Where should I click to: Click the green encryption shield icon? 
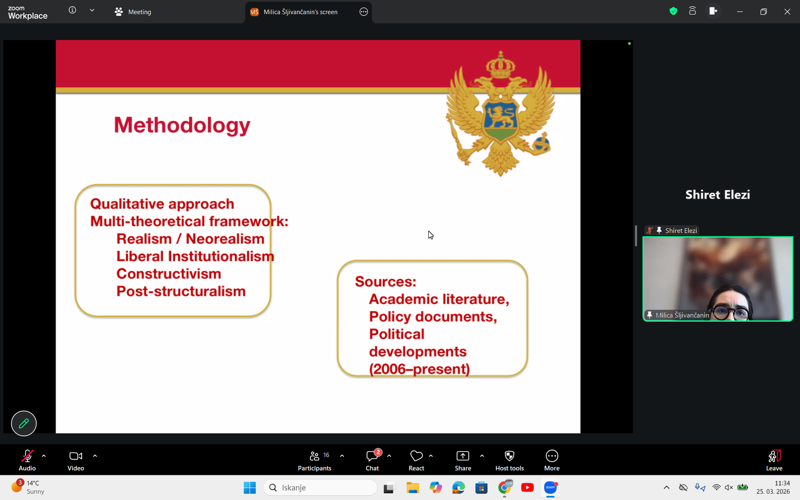point(673,11)
